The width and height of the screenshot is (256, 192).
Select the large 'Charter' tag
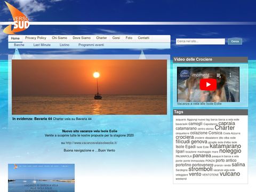pos(225,127)
